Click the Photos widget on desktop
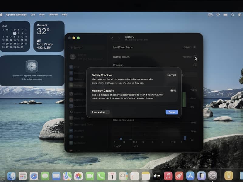The height and width of the screenshot is (182, 243). point(32,71)
